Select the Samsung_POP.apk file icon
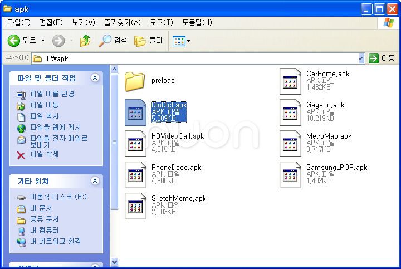The height and width of the screenshot is (269, 401). tap(290, 175)
